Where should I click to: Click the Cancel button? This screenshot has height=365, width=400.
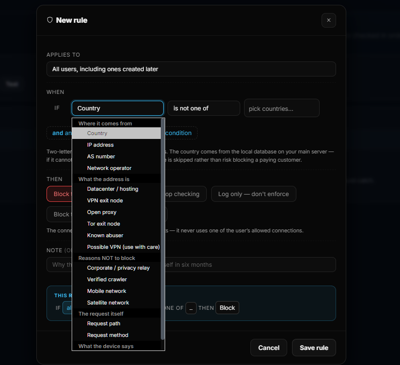click(x=269, y=348)
